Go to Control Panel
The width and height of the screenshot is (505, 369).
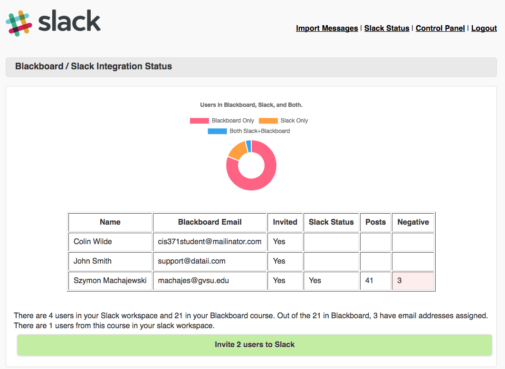(440, 28)
